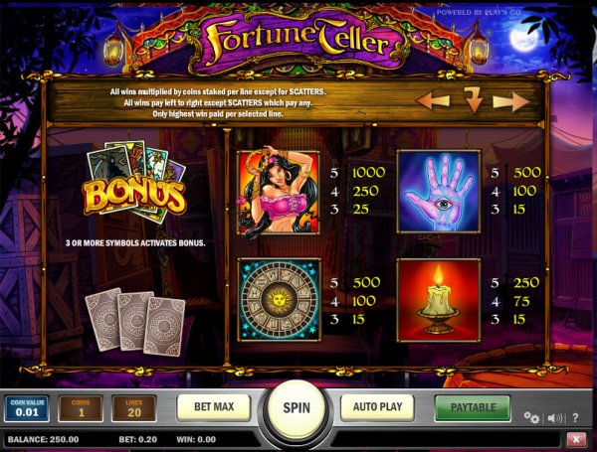
Task: Spin the reels with the SPIN button
Action: [297, 408]
